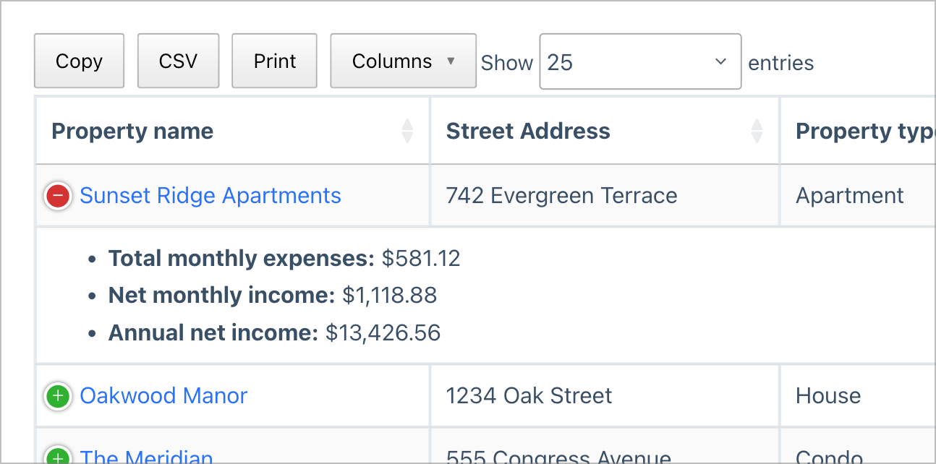This screenshot has height=464, width=936.
Task: Open the Columns dropdown
Action: pyautogui.click(x=402, y=61)
